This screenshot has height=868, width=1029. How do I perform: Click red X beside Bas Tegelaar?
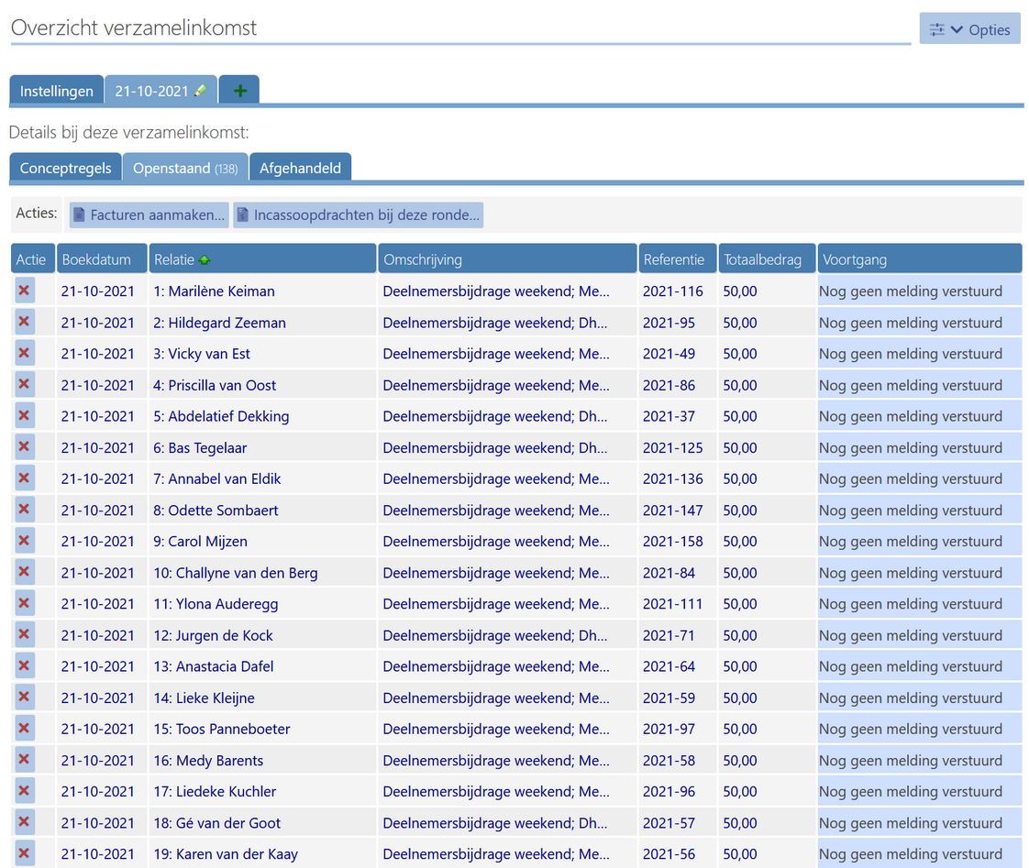tap(24, 447)
